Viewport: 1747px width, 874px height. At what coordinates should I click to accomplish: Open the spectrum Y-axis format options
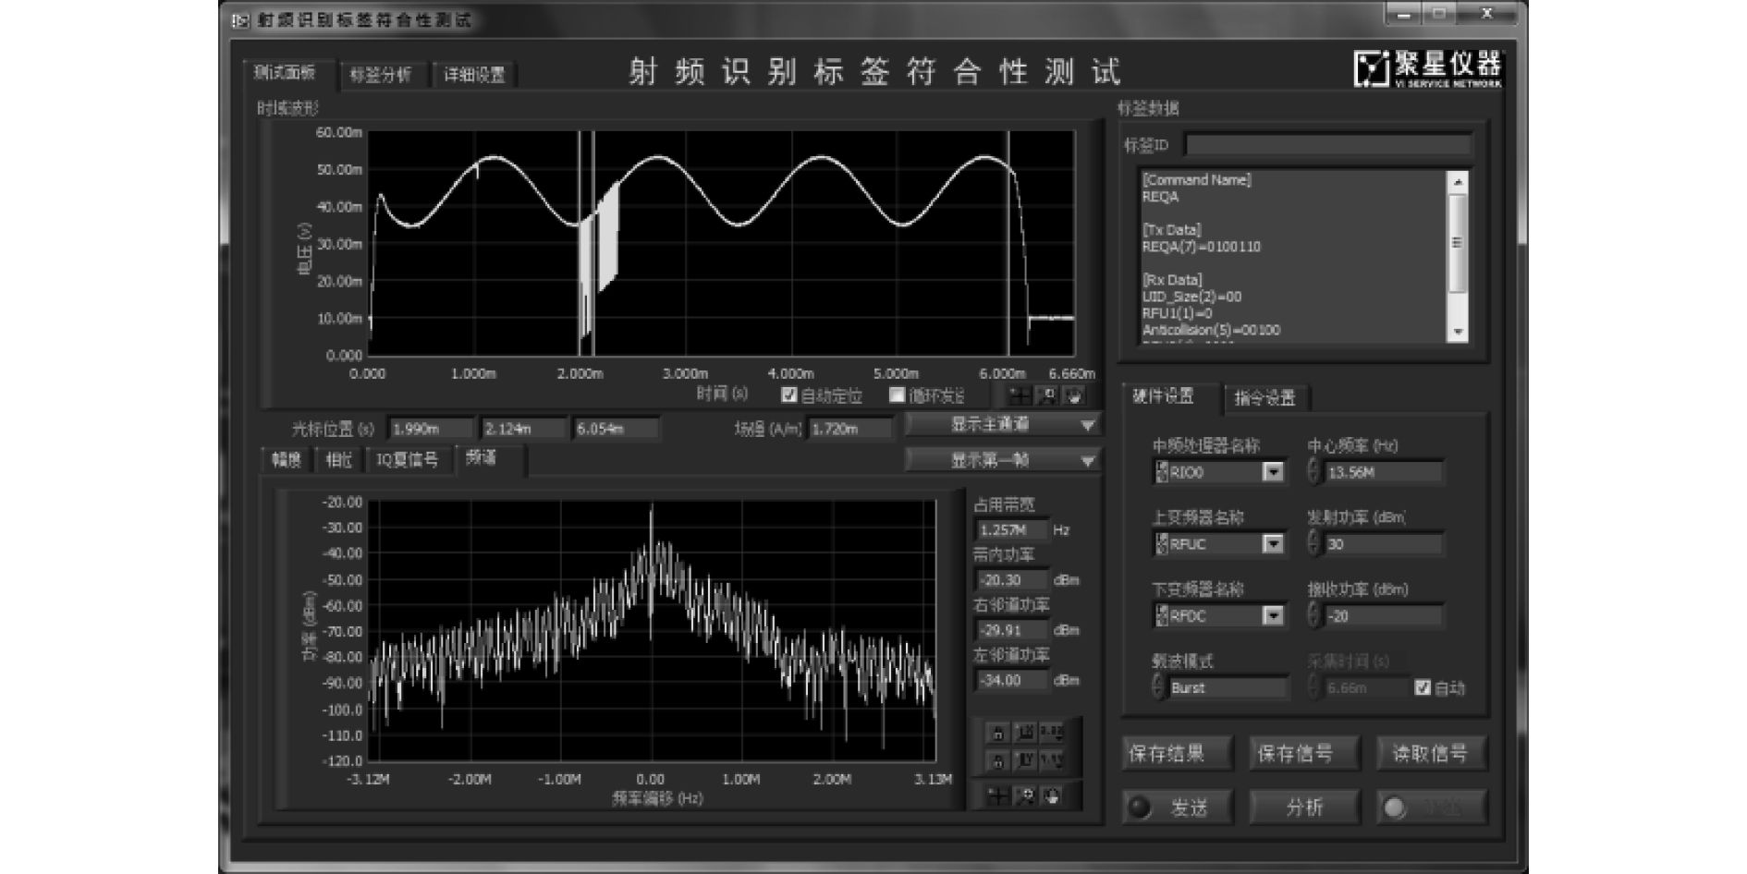[1052, 761]
